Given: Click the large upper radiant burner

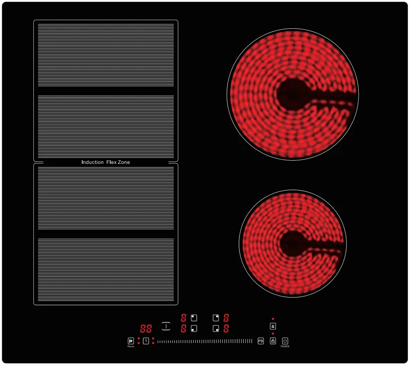Looking at the screenshot, I should click(x=293, y=94).
